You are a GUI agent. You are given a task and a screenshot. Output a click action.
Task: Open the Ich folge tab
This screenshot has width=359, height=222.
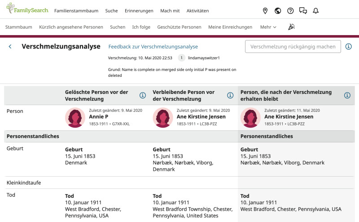pyautogui.click(x=141, y=27)
